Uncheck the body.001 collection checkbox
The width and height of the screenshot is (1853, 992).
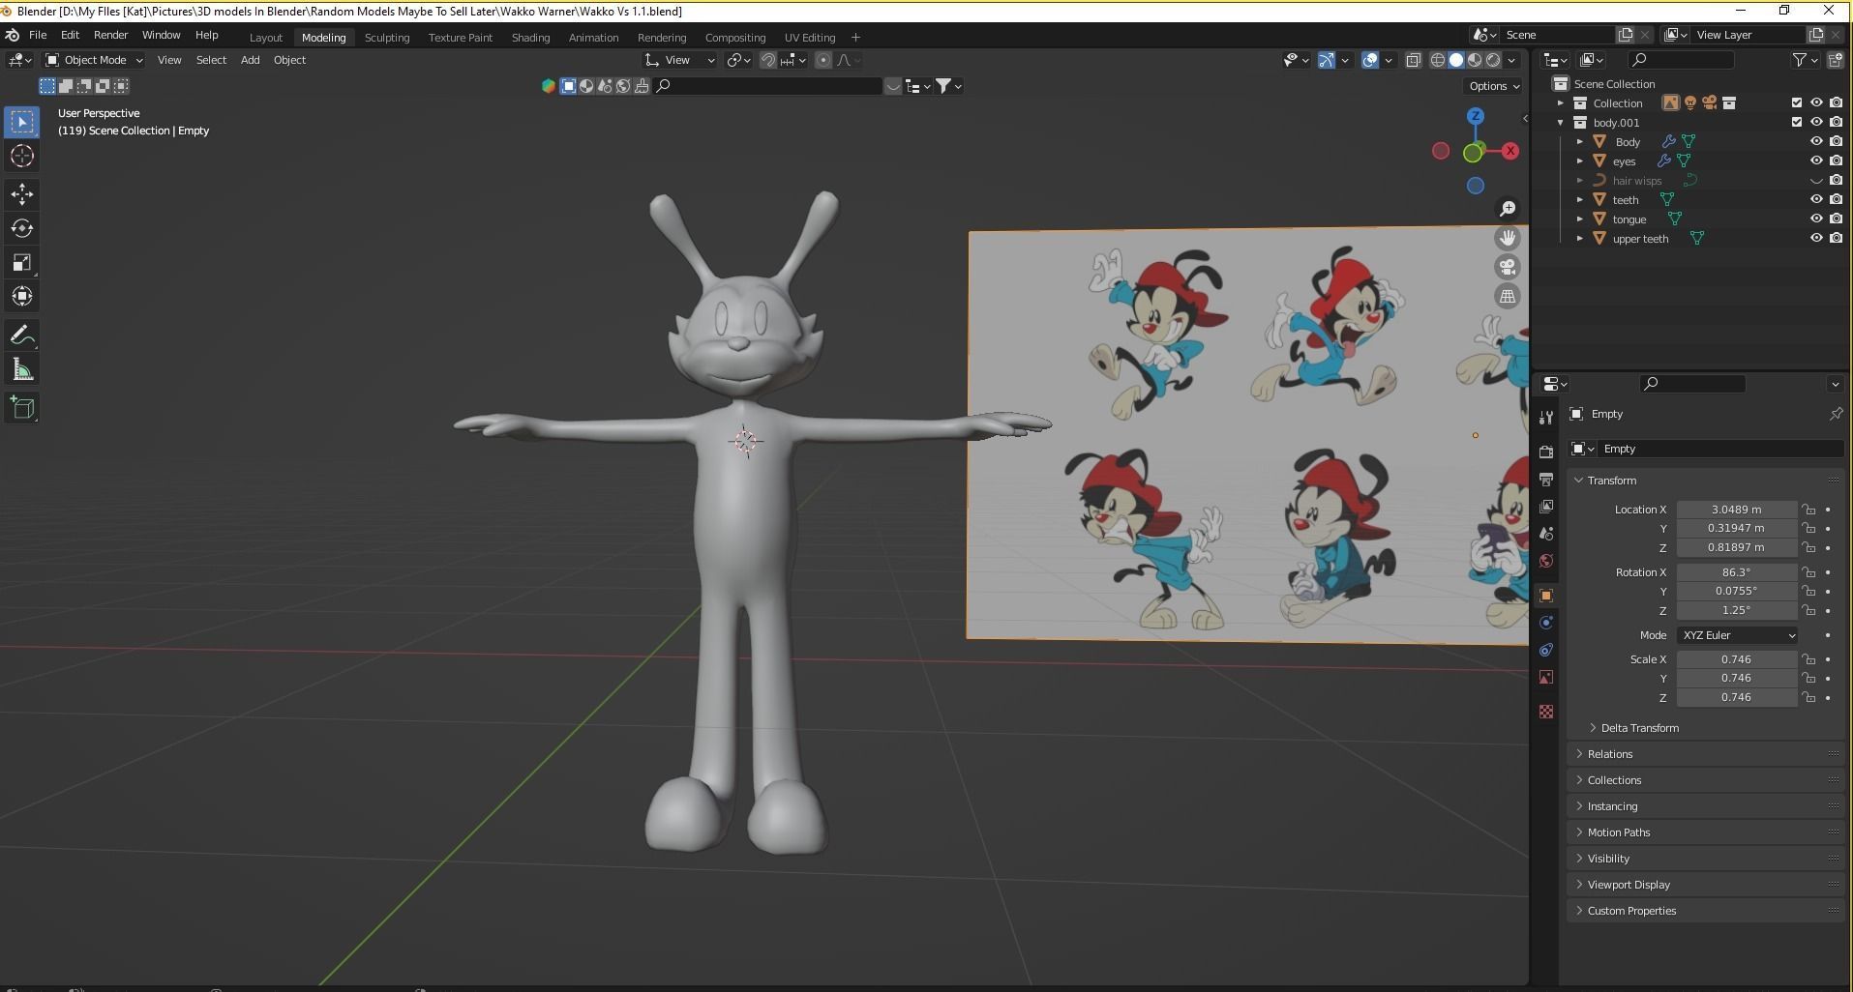[1797, 122]
